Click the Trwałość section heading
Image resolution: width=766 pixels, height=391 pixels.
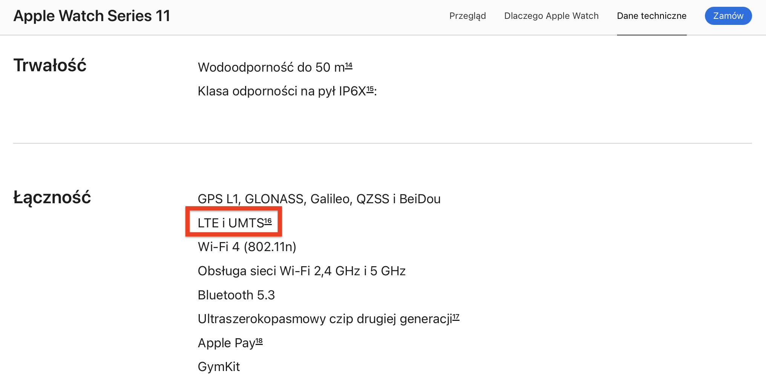50,65
